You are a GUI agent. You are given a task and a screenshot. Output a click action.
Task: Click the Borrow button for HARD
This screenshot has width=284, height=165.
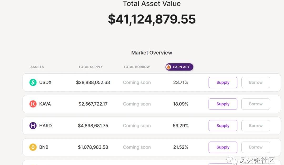tap(256, 126)
